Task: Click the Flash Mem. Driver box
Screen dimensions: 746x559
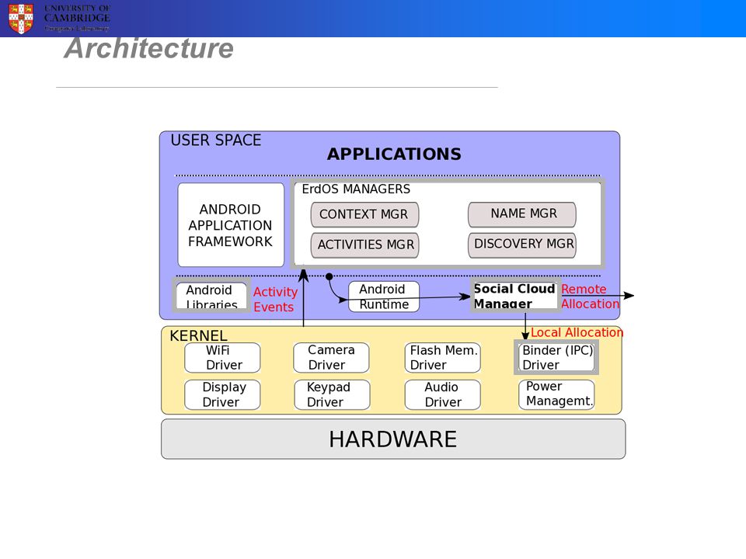Action: coord(442,357)
